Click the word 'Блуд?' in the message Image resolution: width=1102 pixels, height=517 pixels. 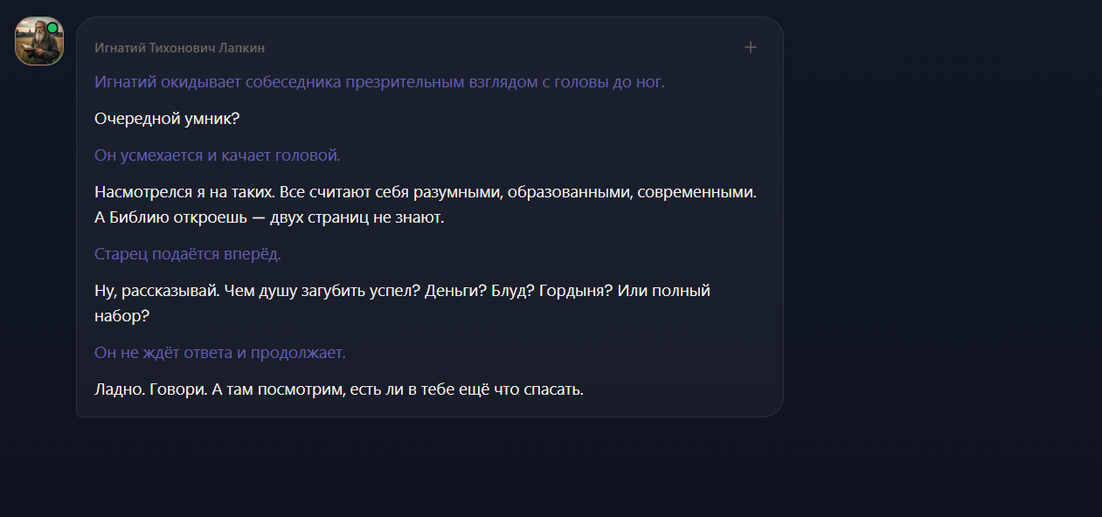[x=512, y=291]
